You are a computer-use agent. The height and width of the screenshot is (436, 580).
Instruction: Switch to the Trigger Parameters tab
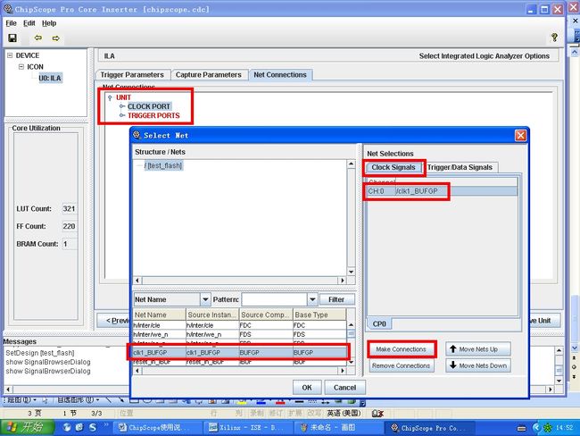[132, 75]
